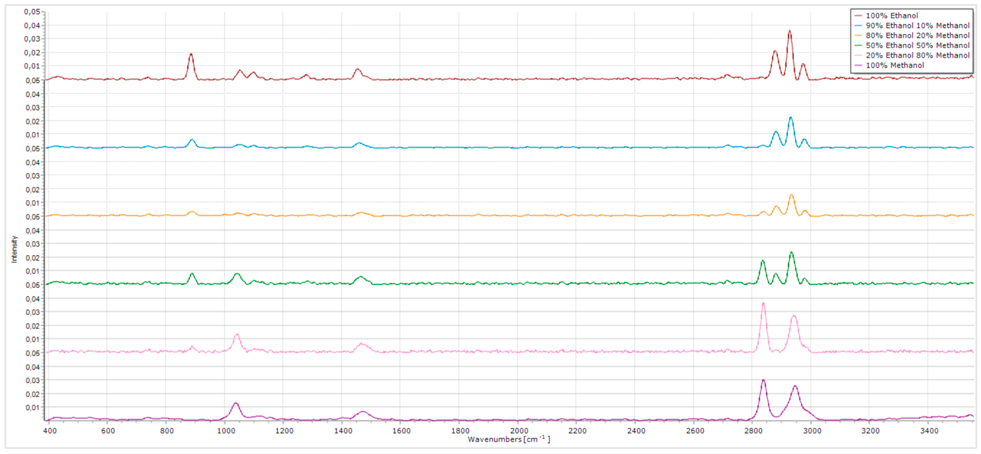This screenshot has height=454, width=981.
Task: Select the 50% Ethanol 50% Methanol legend label
Action: [x=917, y=45]
